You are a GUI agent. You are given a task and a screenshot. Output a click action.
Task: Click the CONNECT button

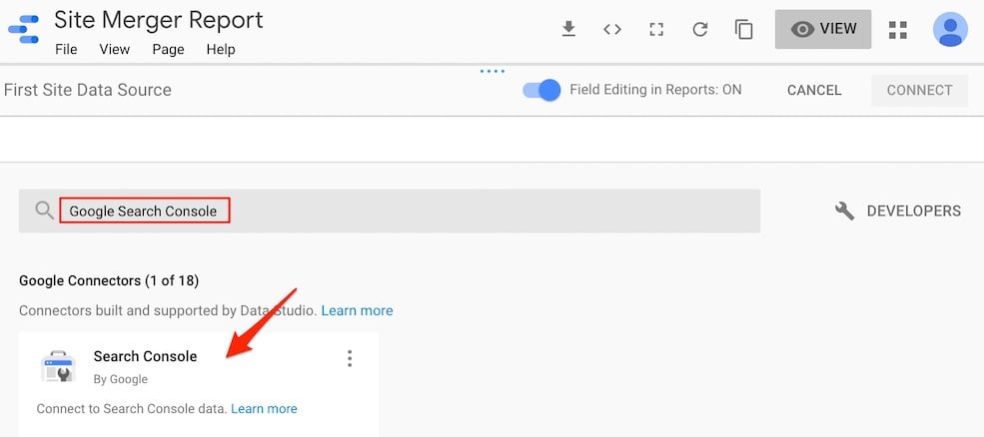click(919, 90)
